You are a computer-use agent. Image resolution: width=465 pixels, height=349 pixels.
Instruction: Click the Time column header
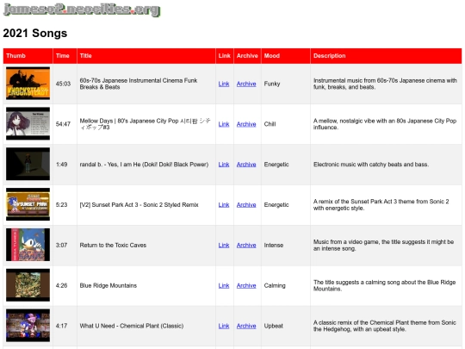point(65,56)
